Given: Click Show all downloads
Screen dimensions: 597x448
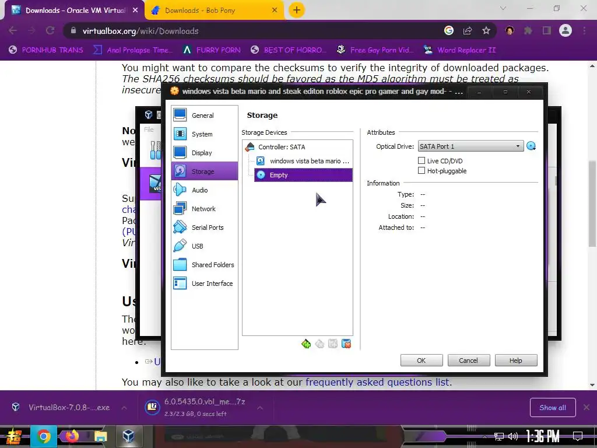Looking at the screenshot, I should 553,408.
